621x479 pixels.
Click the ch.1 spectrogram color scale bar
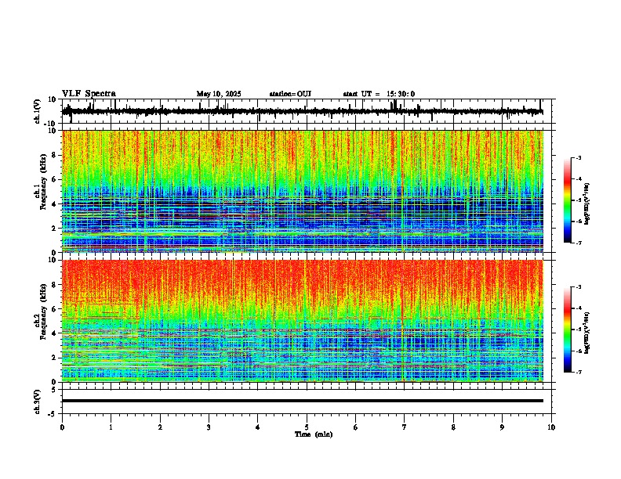click(x=568, y=200)
